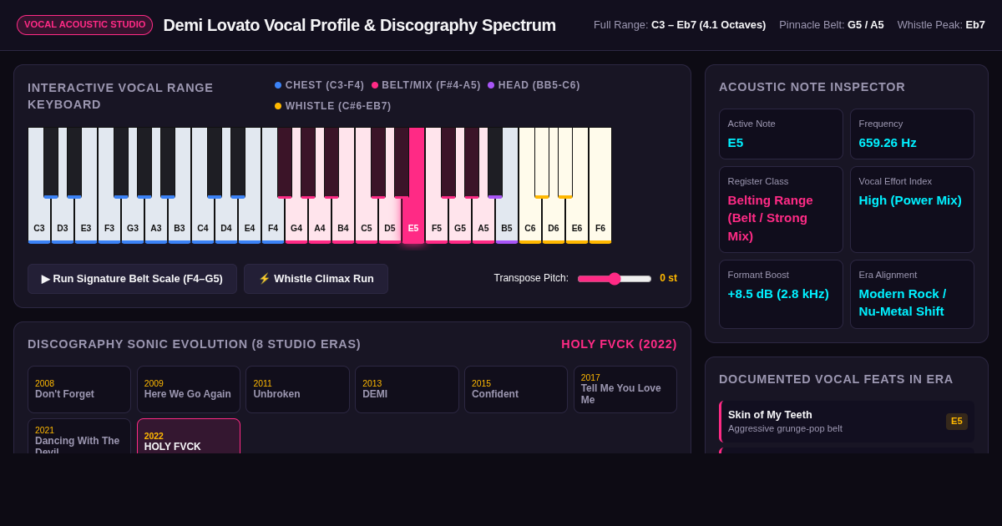
Task: Select the 2017 Tell Me You Love Me era
Action: 625,389
